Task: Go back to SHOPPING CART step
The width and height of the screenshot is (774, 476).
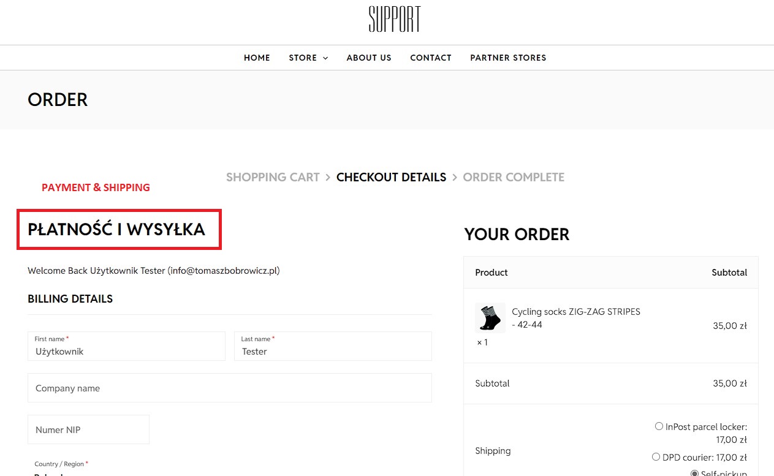Action: pyautogui.click(x=273, y=177)
